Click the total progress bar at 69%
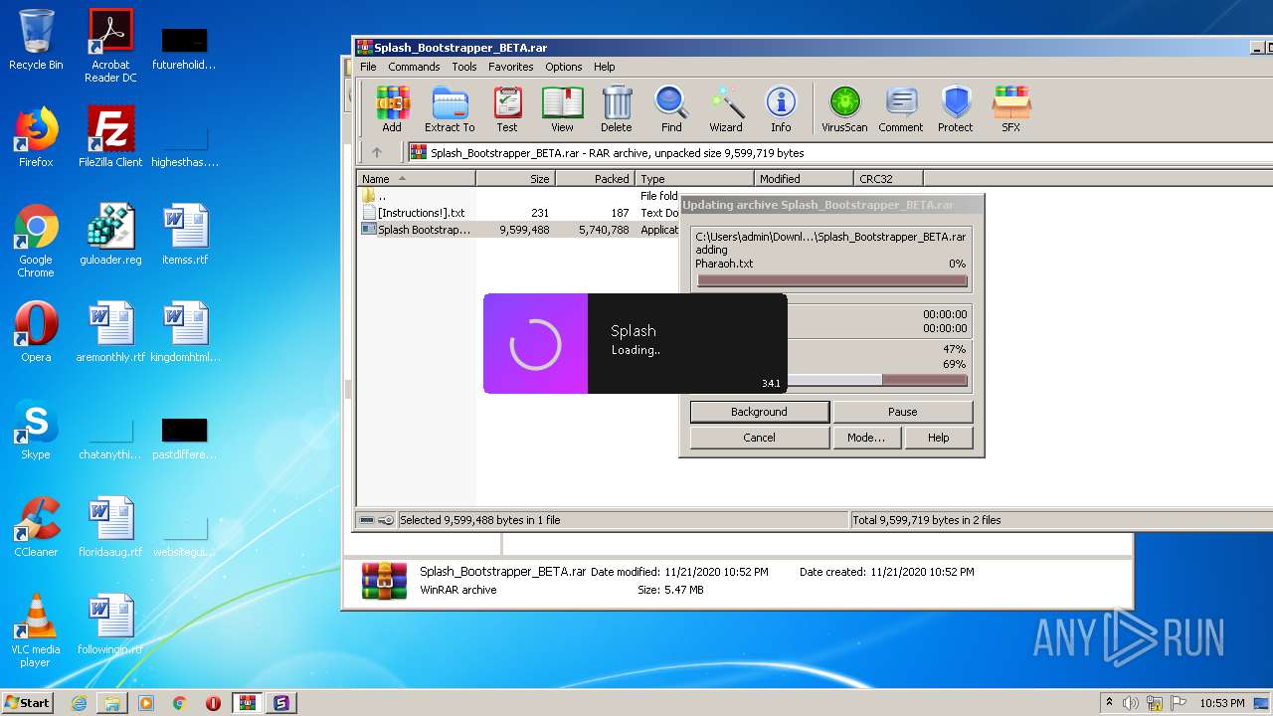1273x716 pixels. [875, 380]
